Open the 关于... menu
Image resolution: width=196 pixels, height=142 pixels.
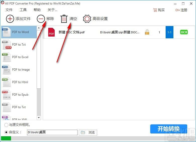[52, 10]
